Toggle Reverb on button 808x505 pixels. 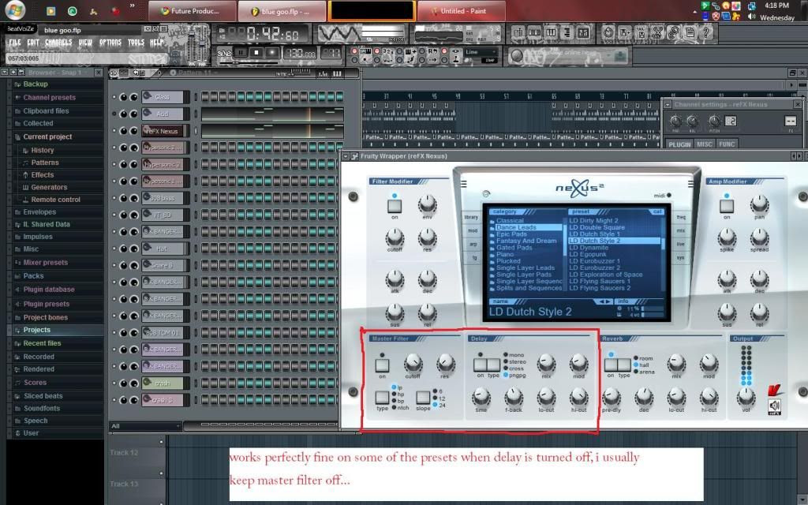tap(611, 365)
